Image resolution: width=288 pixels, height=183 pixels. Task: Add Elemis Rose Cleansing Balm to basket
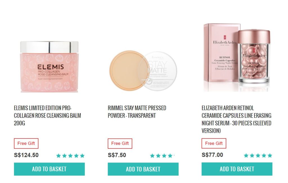point(49,169)
